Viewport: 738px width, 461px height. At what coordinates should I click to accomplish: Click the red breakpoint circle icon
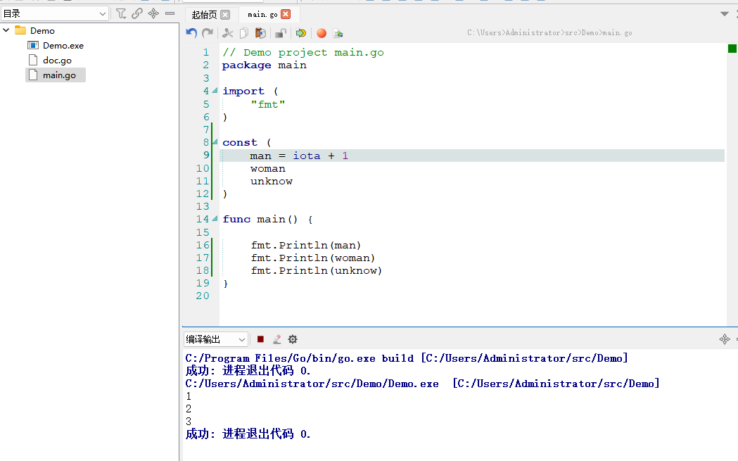(322, 33)
